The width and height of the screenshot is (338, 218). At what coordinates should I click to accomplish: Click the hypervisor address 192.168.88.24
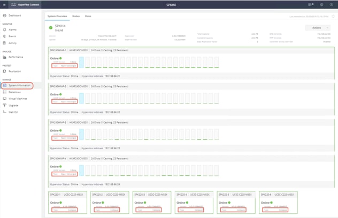112,184
